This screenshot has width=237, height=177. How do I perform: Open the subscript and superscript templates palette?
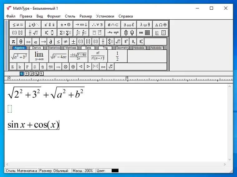click(49, 33)
